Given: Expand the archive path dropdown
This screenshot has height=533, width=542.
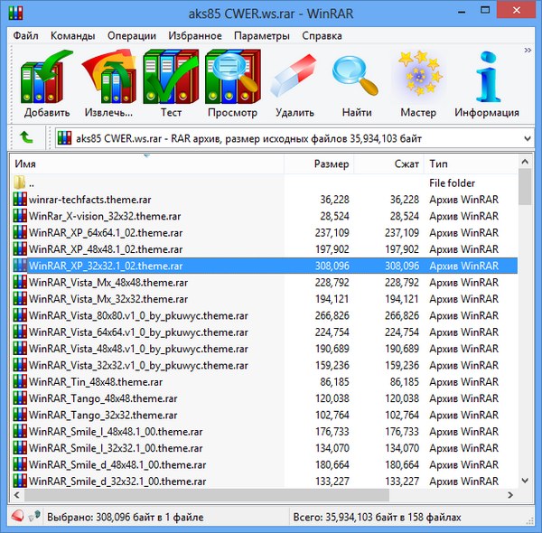Looking at the screenshot, I should 526,138.
